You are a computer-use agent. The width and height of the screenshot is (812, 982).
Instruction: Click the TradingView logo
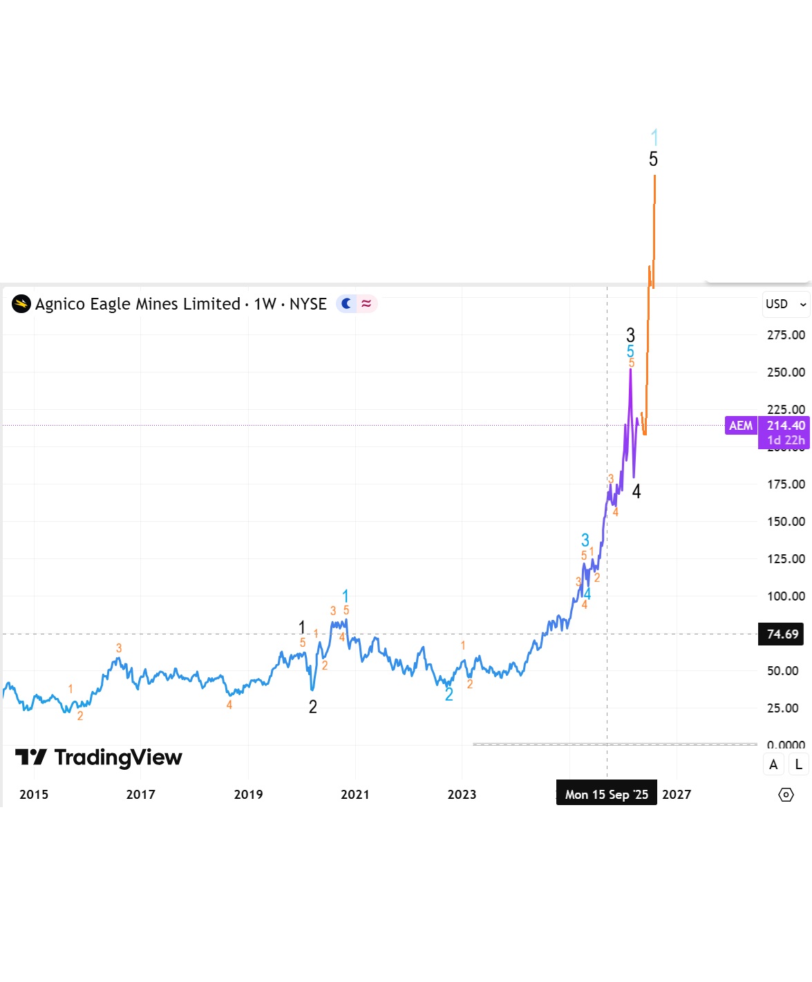(x=99, y=758)
